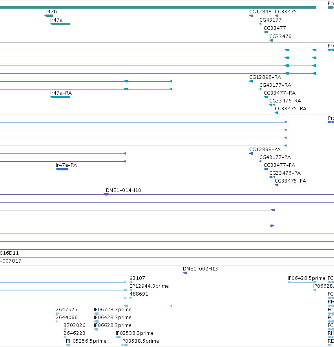This screenshot has height=347, width=334.
Task: Click the CG33476-RA text label
Action: [285, 101]
